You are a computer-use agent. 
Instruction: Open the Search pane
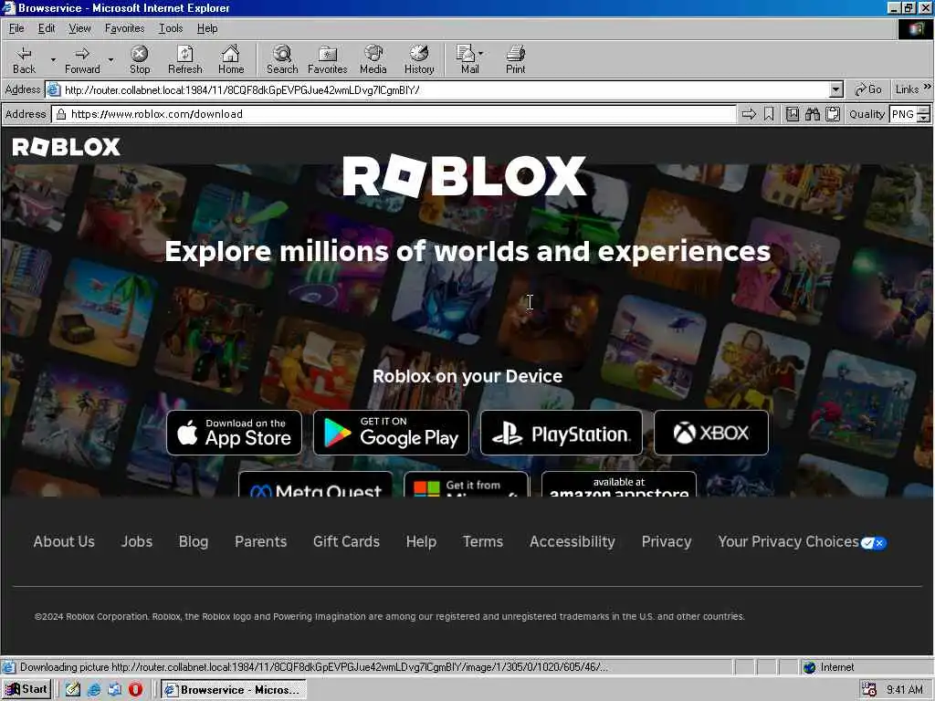click(282, 59)
